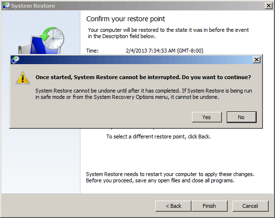Screen dimensions: 275x218
Task: Decline the restore with the No button
Action: 242,117
